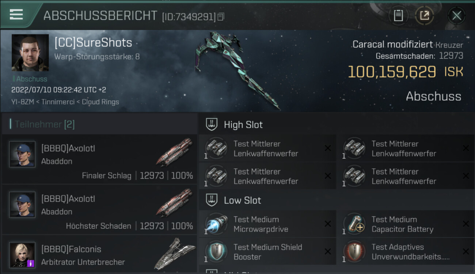475x274 pixels.
Task: Click the Falconis character portrait
Action: tap(23, 255)
